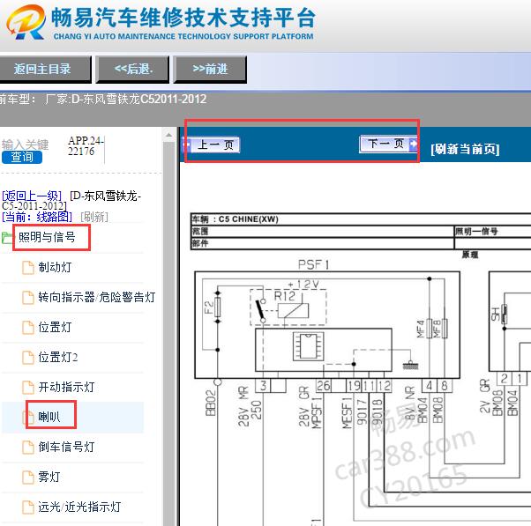Click document icon beside 开动指示灯
Image resolution: width=531 pixels, height=526 pixels.
[28, 388]
